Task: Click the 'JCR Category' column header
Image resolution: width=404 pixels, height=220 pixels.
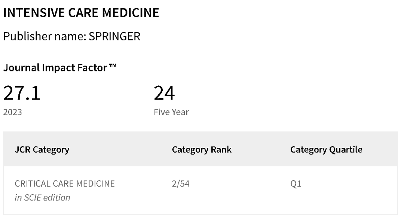Action: pos(42,150)
